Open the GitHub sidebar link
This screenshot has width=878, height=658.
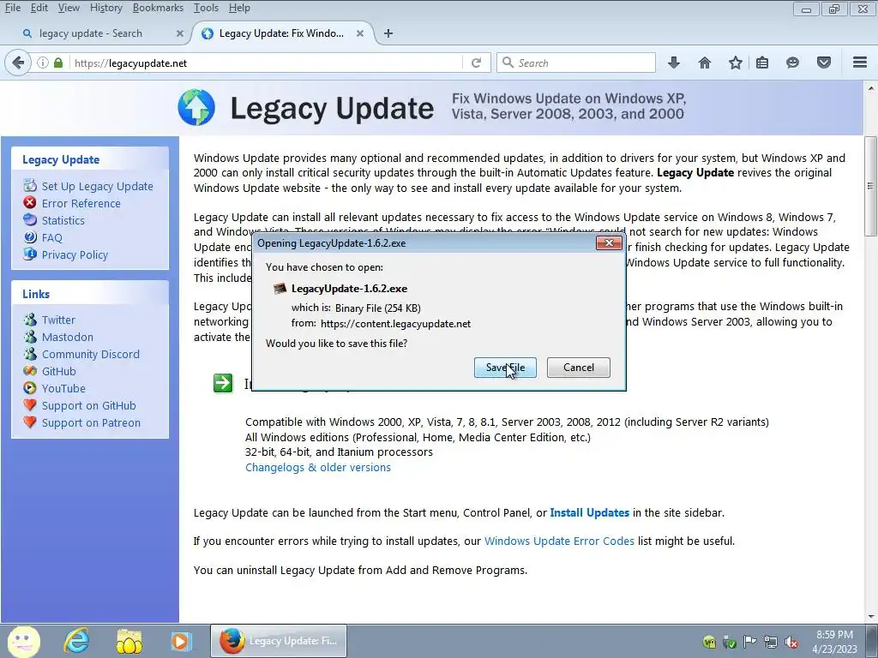(x=59, y=372)
